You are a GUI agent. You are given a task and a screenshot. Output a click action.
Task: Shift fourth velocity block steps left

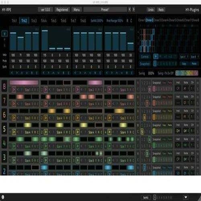107,73
